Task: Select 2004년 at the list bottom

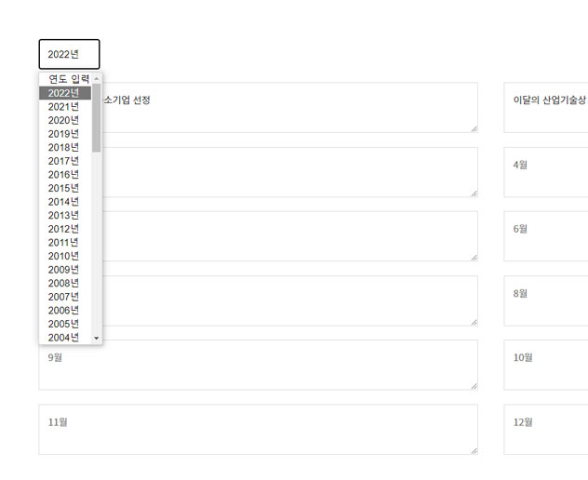Action: tap(65, 338)
